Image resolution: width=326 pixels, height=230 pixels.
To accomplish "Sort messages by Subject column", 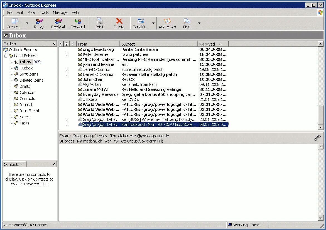I will 159,44.
